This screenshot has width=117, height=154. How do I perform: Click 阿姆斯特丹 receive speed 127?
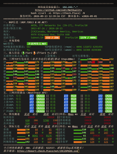[x=49, y=142]
